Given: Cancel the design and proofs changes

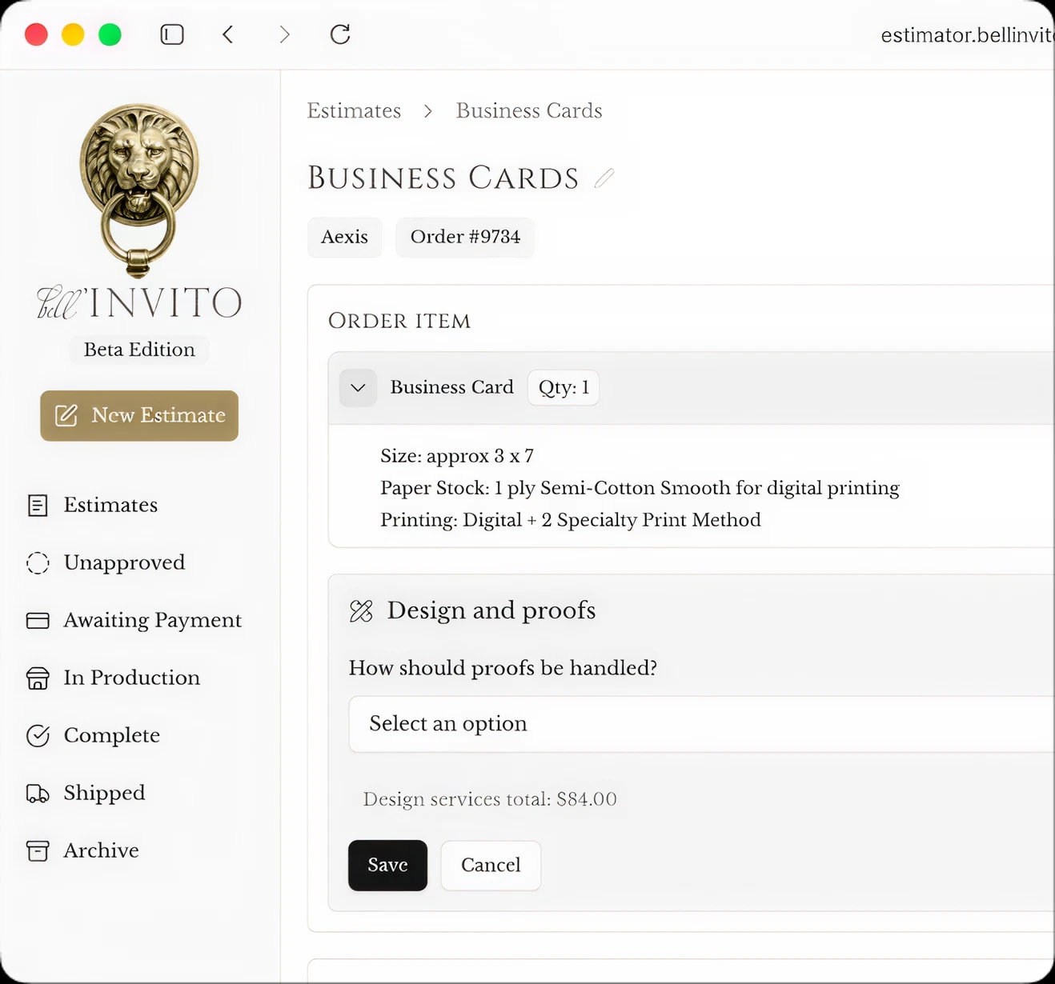Looking at the screenshot, I should (x=491, y=865).
